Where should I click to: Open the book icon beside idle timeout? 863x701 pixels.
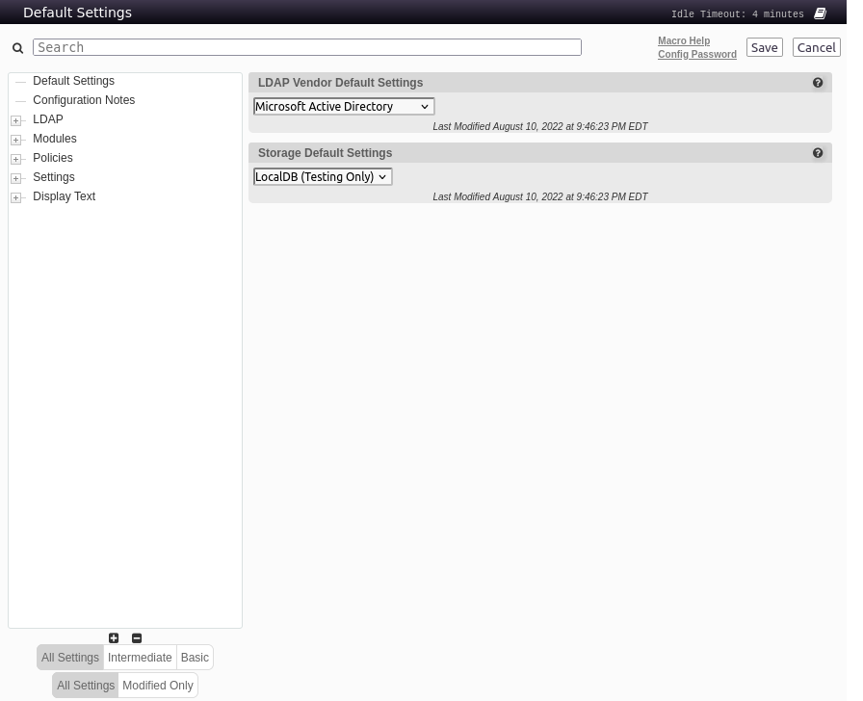[820, 14]
